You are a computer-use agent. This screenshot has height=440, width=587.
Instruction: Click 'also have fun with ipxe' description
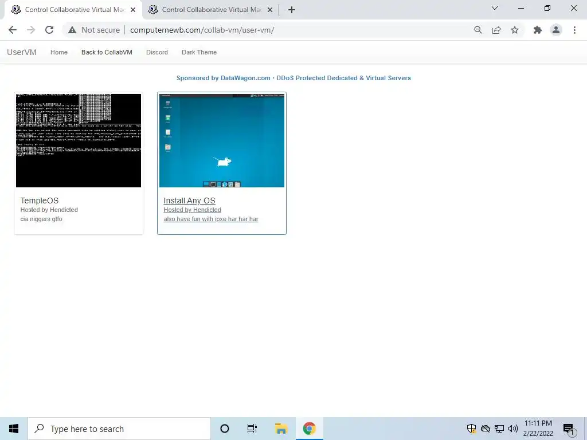211,219
